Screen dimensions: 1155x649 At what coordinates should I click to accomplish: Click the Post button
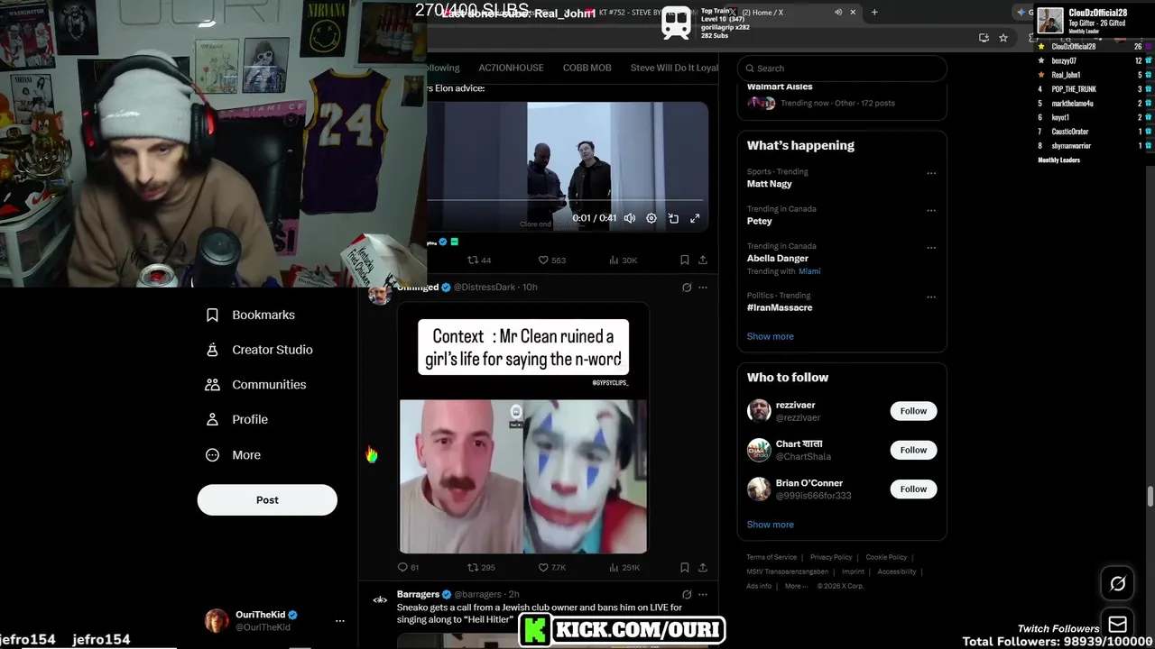(267, 500)
